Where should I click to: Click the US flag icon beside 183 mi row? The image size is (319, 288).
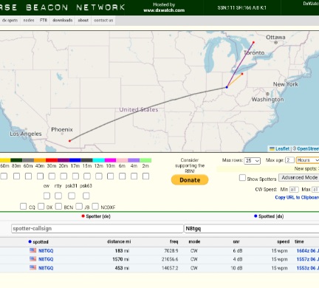coord(32,250)
